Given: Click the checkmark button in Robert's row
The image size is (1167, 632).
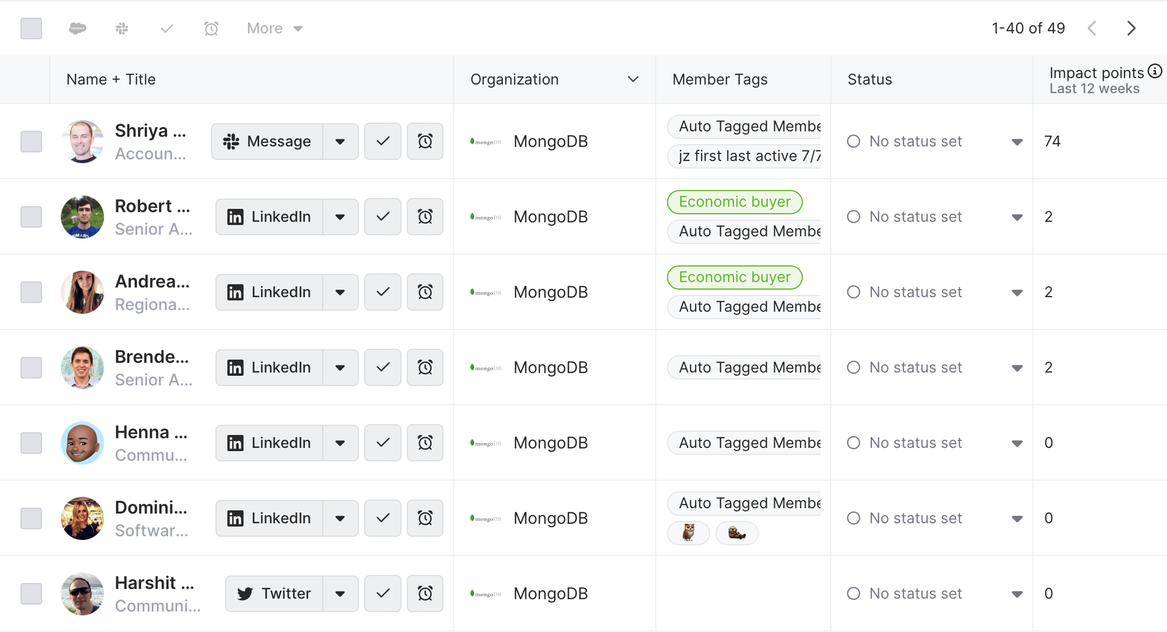Looking at the screenshot, I should [x=383, y=217].
